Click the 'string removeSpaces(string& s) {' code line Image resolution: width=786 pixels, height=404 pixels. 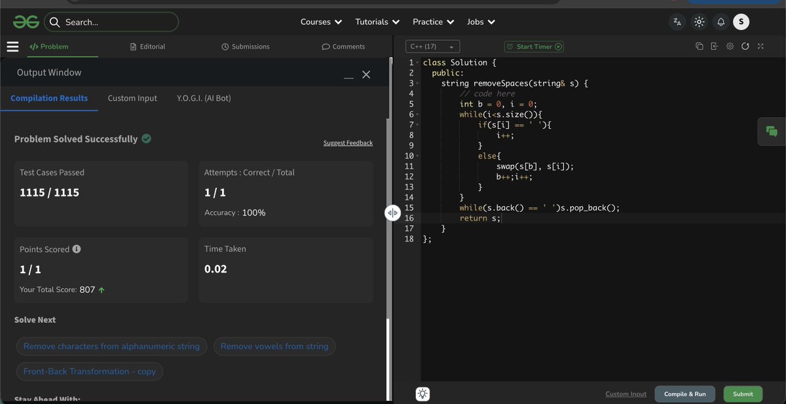coord(515,84)
